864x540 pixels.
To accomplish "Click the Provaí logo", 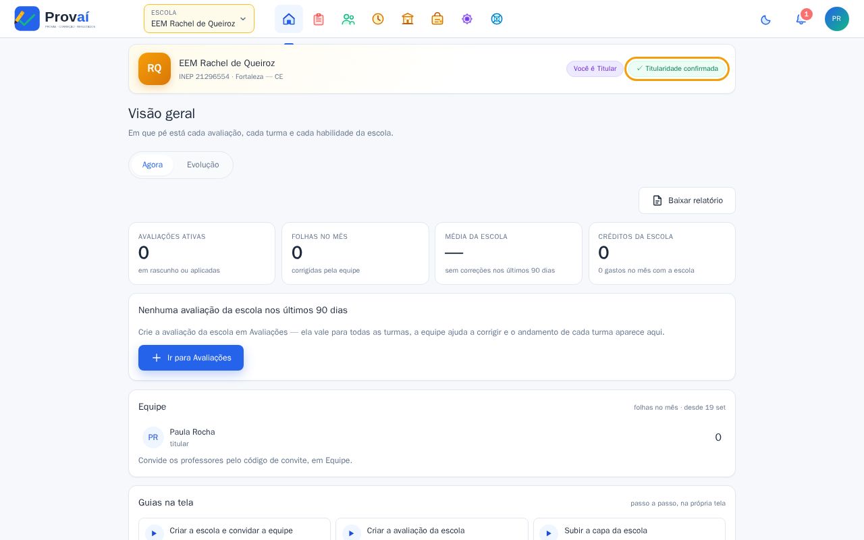I will pyautogui.click(x=55, y=18).
